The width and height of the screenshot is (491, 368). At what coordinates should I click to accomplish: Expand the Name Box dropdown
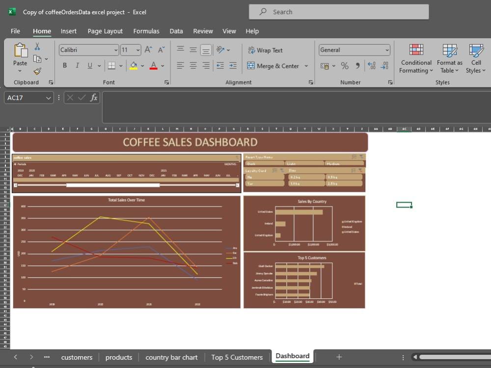click(48, 98)
